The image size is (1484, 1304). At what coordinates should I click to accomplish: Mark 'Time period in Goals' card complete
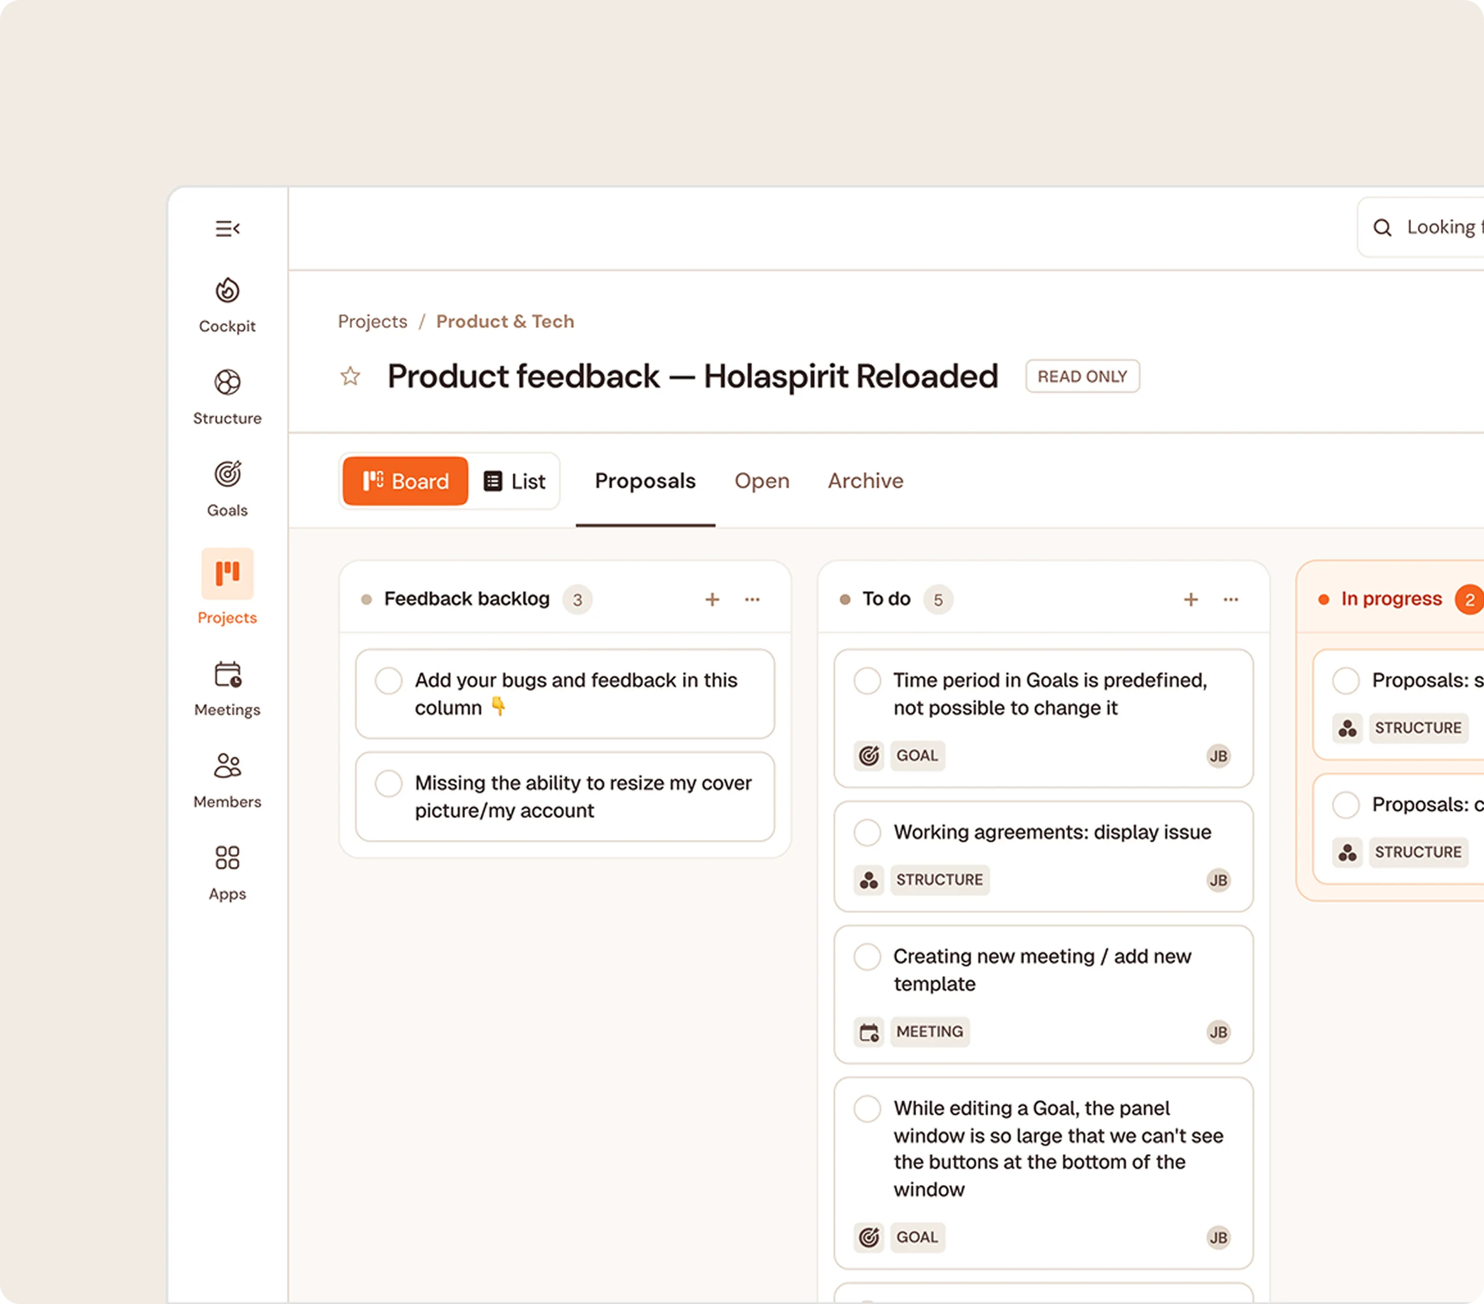tap(867, 681)
